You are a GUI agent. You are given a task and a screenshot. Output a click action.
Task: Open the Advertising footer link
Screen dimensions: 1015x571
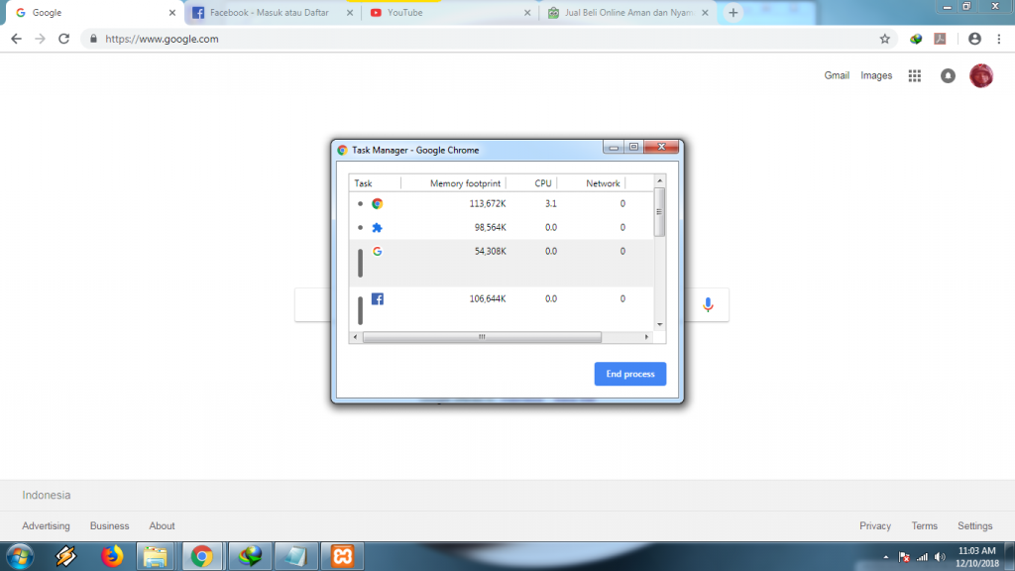coord(46,525)
